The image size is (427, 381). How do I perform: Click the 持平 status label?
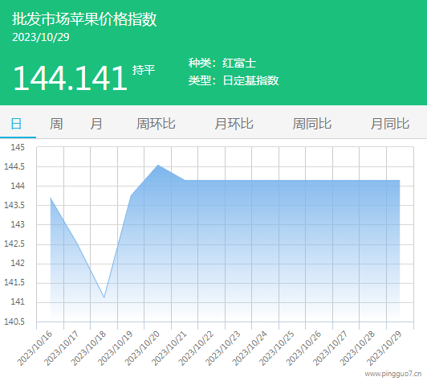(x=144, y=70)
